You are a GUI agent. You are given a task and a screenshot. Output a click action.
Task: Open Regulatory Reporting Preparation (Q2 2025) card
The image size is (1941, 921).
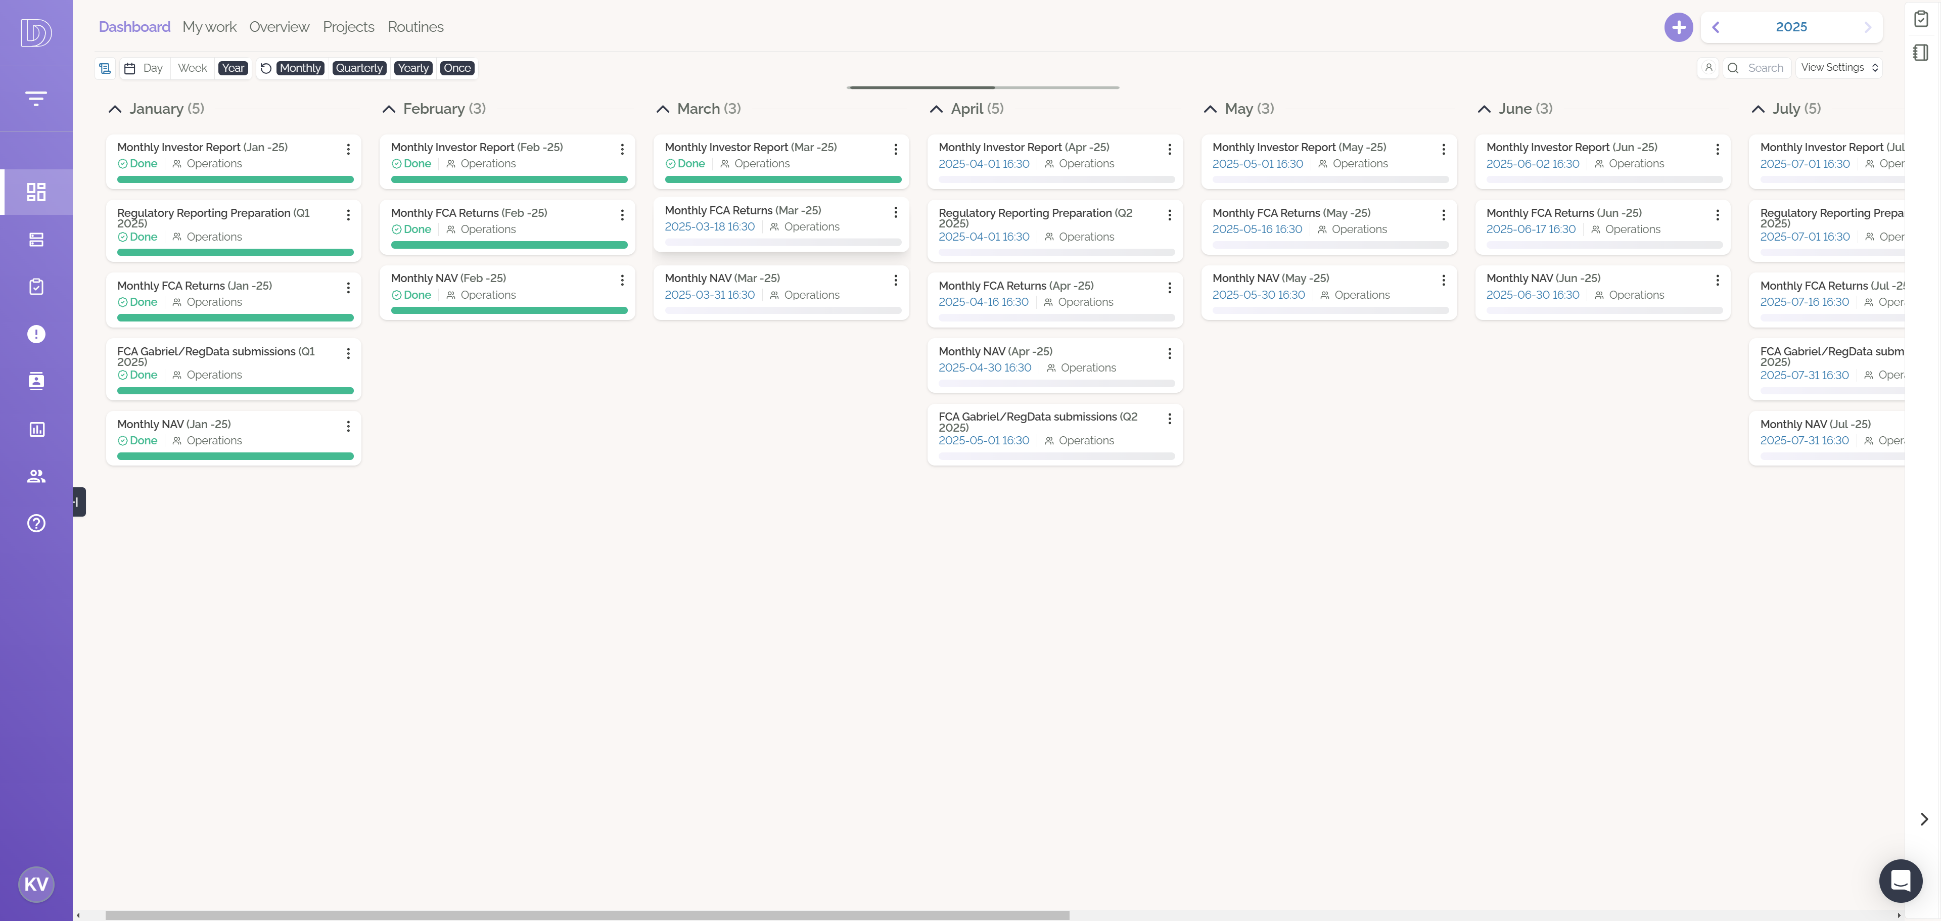click(x=1055, y=231)
